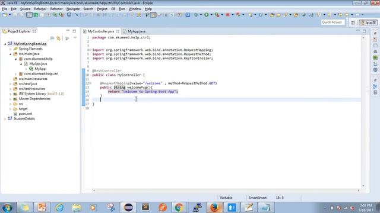The image size is (380, 213).
Task: Open Eclipse icon in the taskbar
Action: (x=128, y=208)
